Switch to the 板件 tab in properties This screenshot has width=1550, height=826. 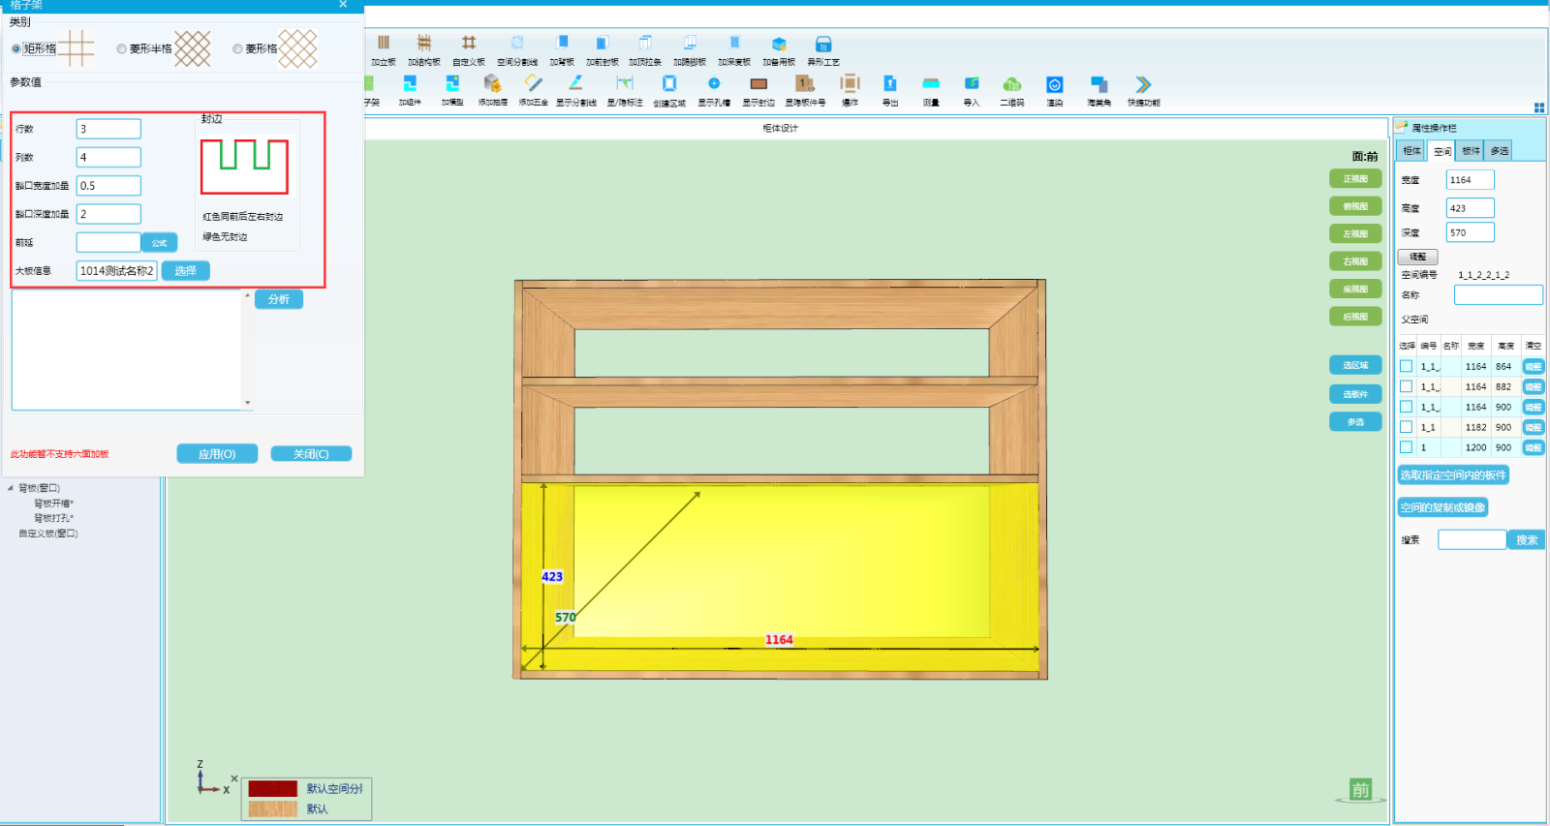click(1471, 151)
